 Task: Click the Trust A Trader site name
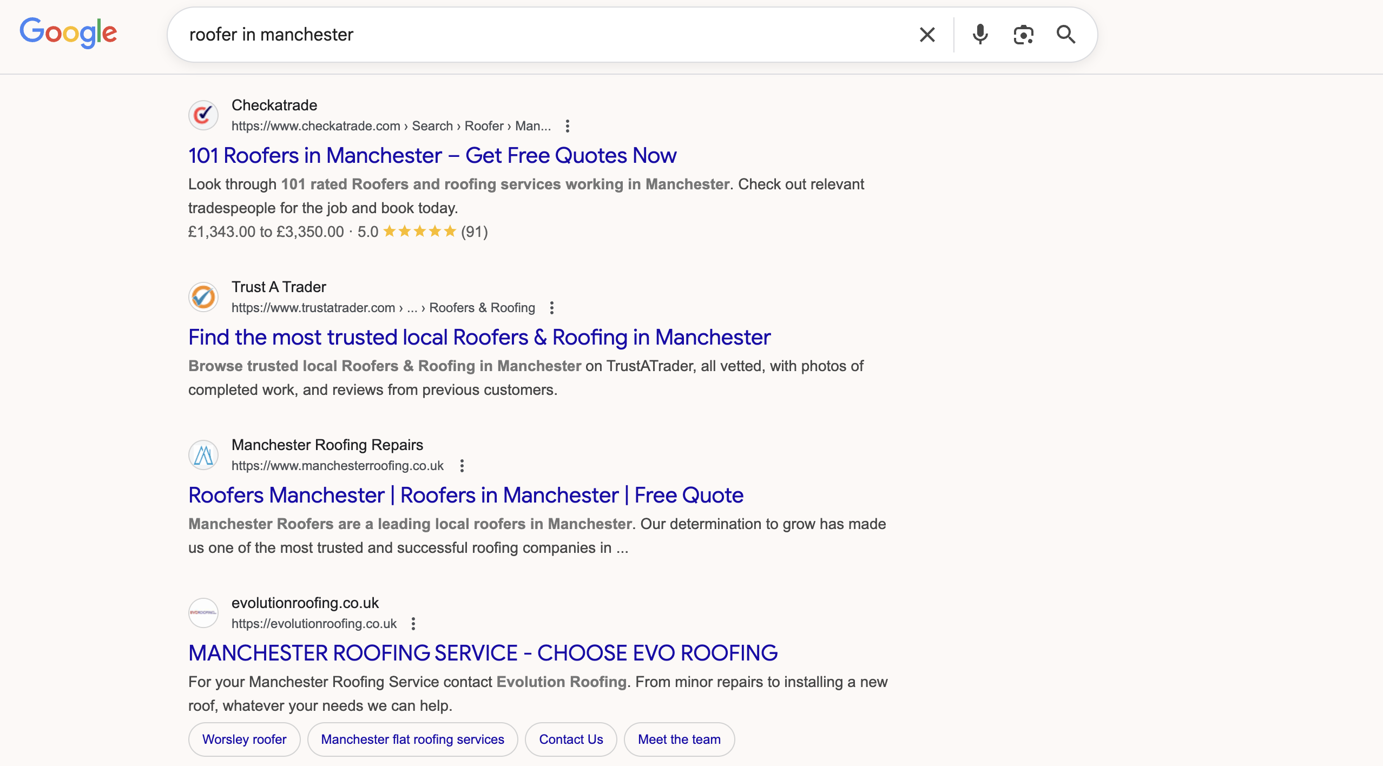coord(279,287)
